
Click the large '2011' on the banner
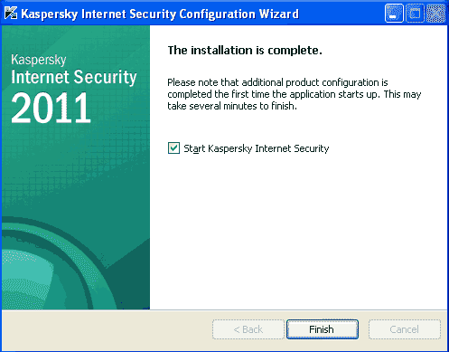point(51,108)
